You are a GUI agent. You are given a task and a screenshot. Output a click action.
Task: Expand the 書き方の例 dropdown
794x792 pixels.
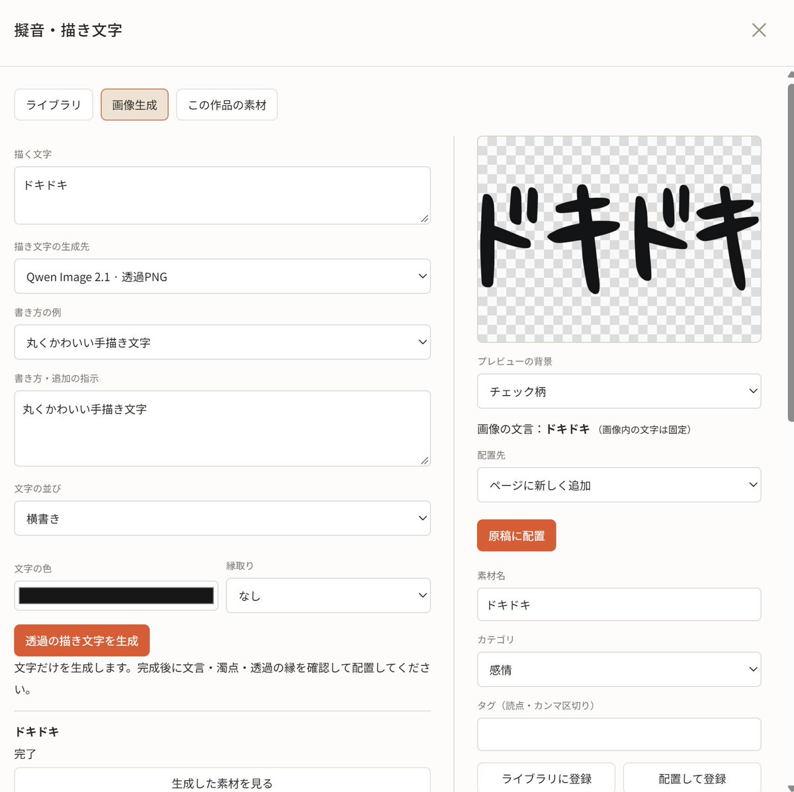(222, 342)
